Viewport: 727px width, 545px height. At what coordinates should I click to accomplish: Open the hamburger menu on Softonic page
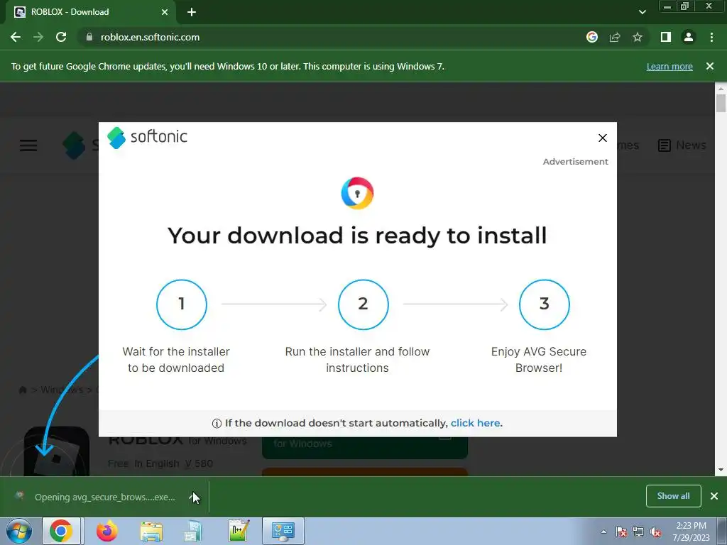point(28,145)
